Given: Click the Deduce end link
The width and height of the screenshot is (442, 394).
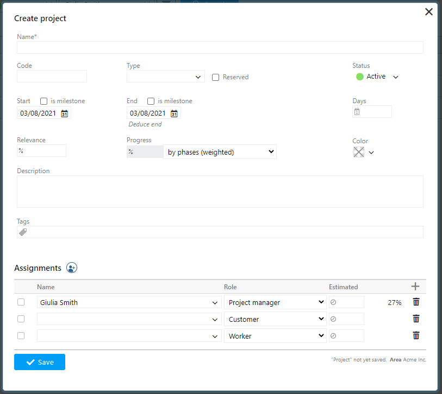Looking at the screenshot, I should point(145,124).
